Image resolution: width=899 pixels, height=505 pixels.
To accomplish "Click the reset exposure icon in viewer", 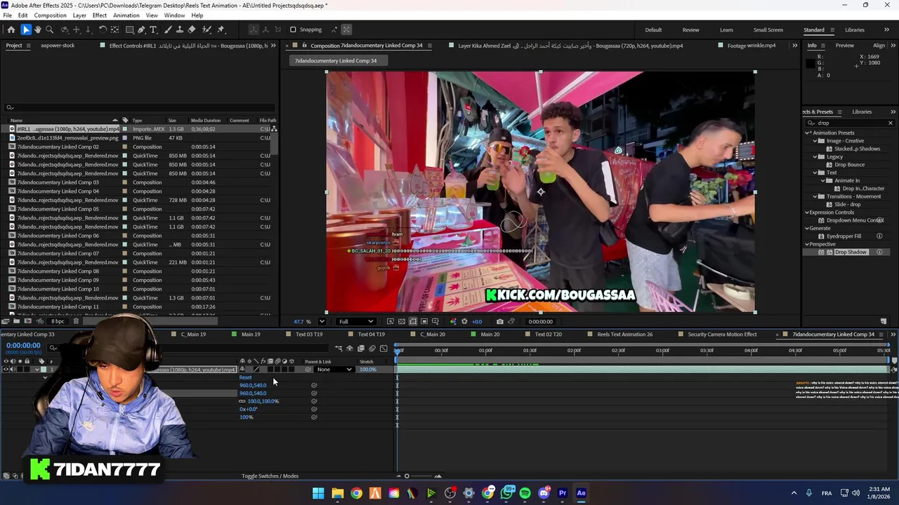I will [x=464, y=321].
